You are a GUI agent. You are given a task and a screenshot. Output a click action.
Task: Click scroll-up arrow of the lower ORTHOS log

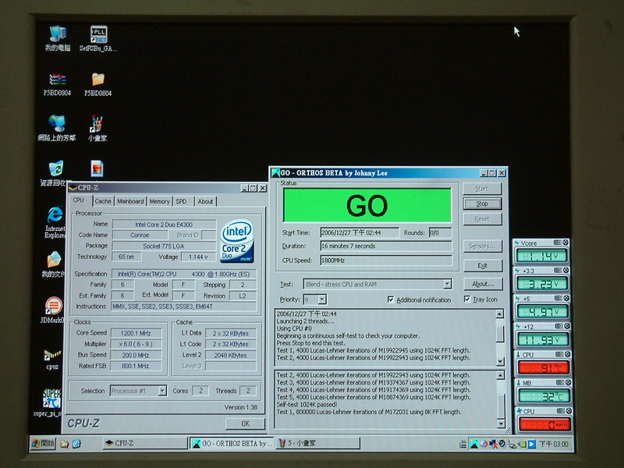click(x=501, y=375)
